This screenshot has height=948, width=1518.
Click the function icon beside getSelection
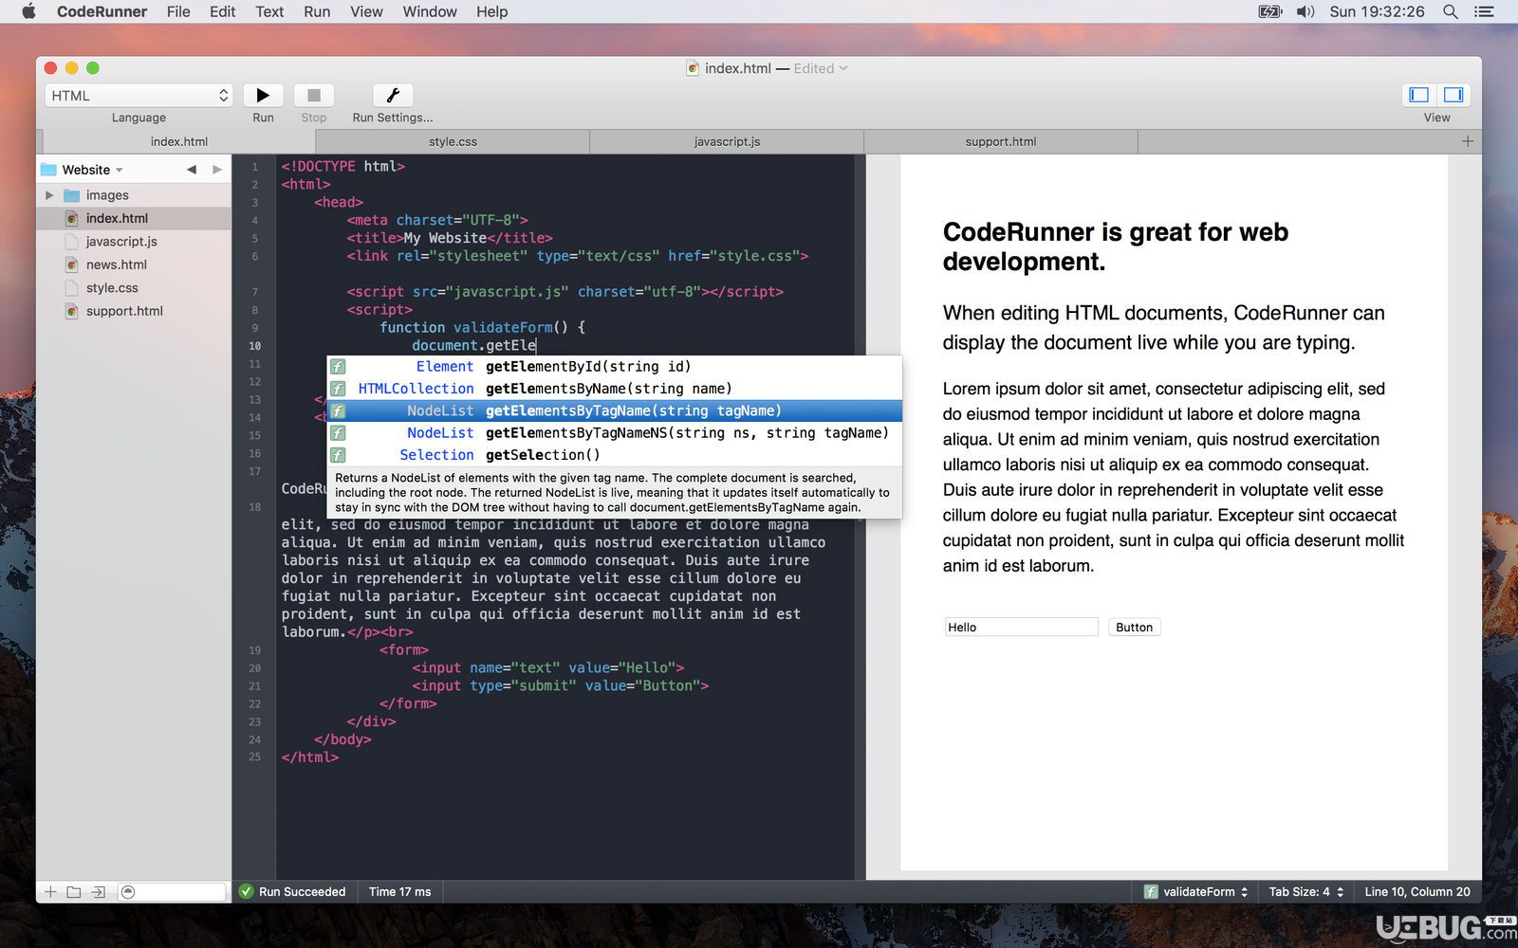(338, 455)
